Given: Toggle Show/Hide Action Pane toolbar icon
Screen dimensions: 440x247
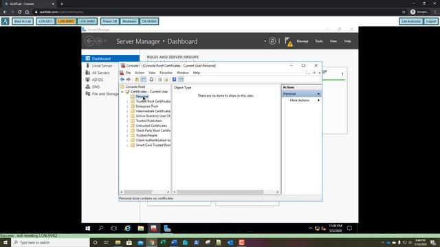Looking at the screenshot, I should (181, 80).
